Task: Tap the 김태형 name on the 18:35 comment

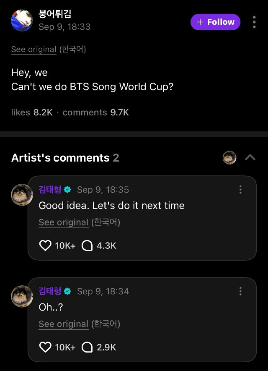Action: 50,190
